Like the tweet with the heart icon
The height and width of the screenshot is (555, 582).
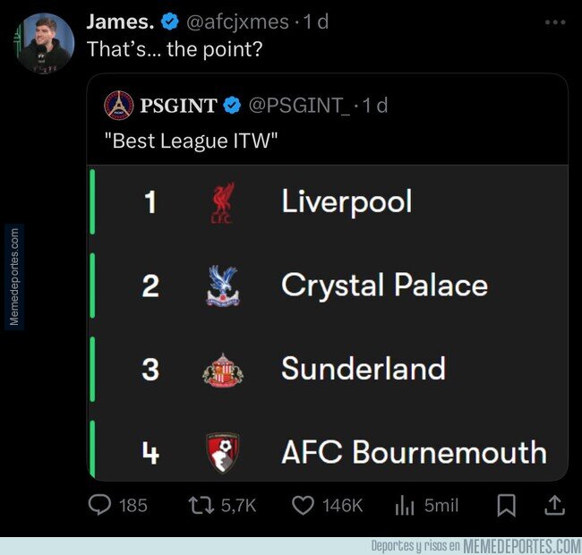(302, 506)
